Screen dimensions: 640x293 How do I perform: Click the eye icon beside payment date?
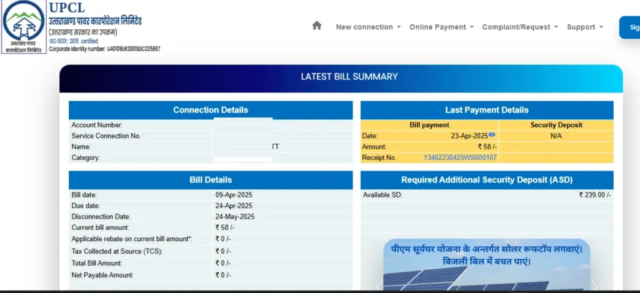coord(492,135)
